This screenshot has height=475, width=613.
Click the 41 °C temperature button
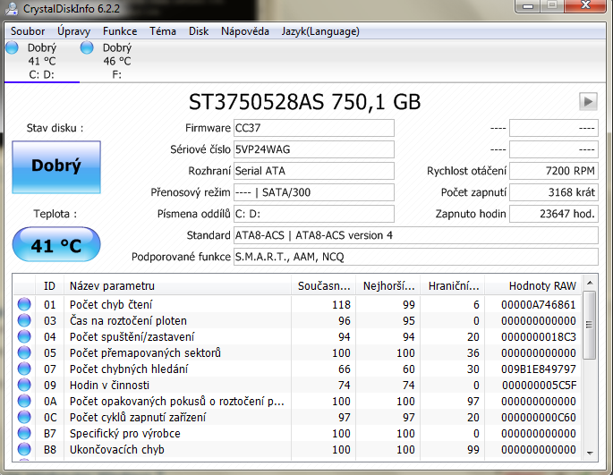pyautogui.click(x=56, y=244)
